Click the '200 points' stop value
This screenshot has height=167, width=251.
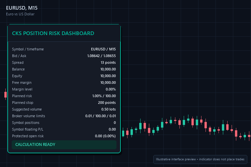pos(107,103)
